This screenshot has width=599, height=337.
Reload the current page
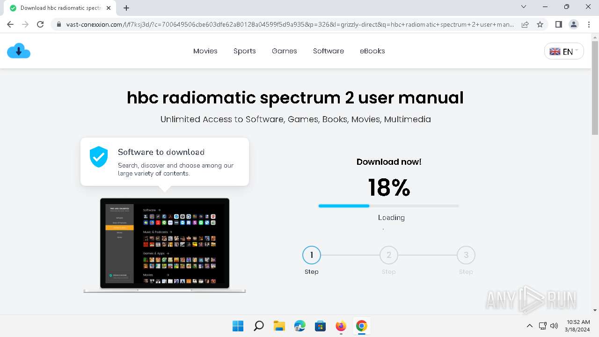[x=40, y=24]
